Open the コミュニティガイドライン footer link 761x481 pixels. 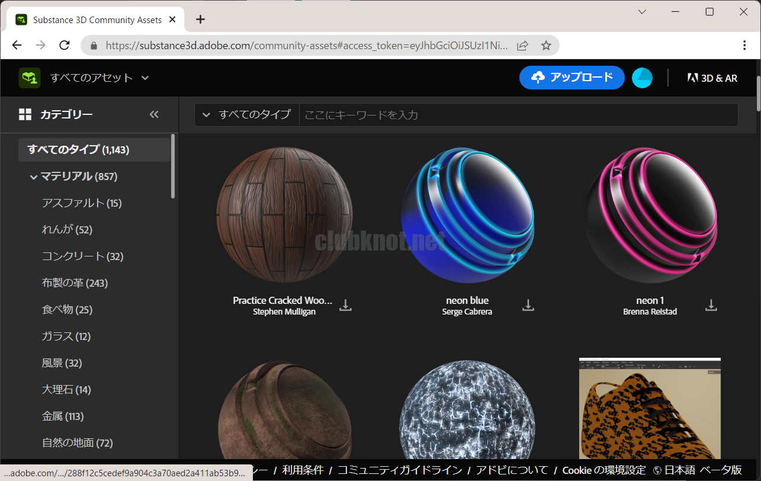pos(400,470)
